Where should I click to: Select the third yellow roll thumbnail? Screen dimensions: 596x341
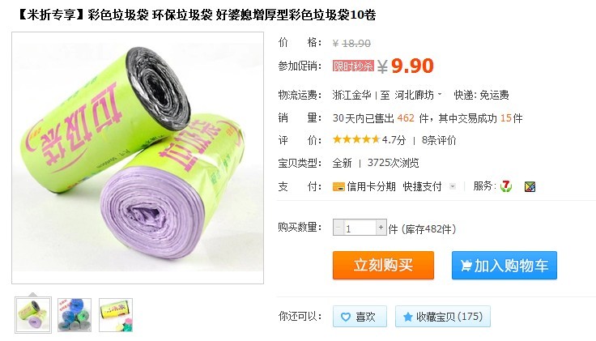116,315
